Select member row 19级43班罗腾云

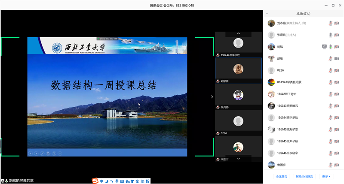click(304, 106)
